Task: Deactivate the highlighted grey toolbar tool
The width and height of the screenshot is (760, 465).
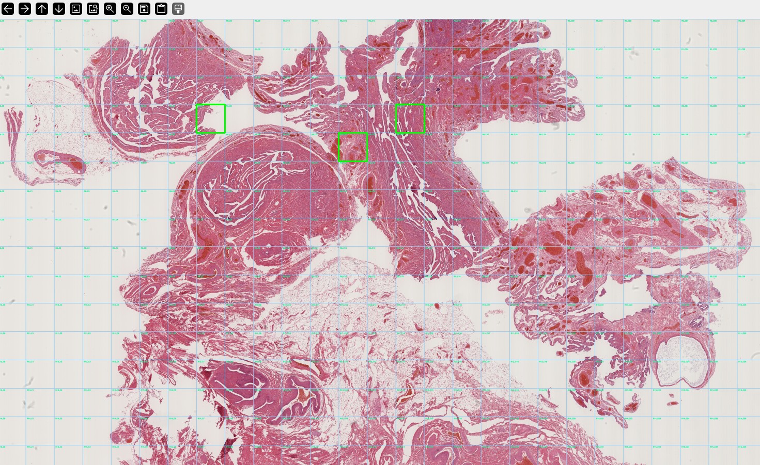Action: click(178, 8)
